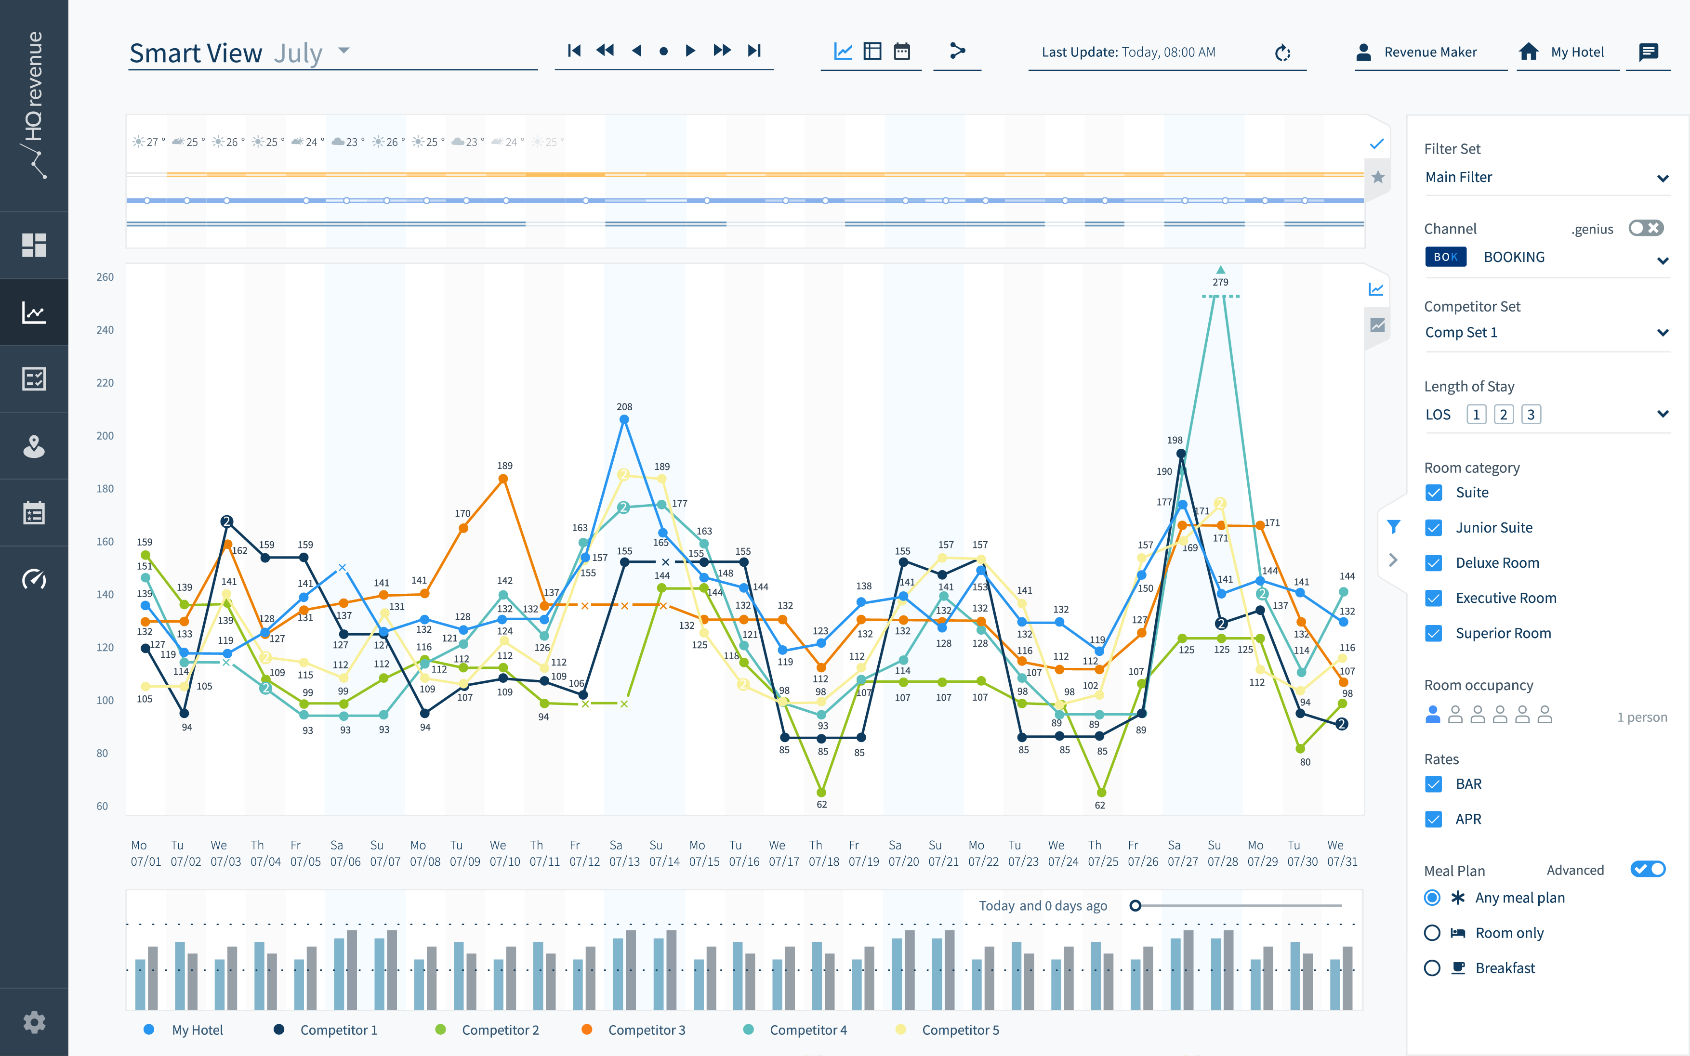The height and width of the screenshot is (1056, 1690).
Task: Expand the Main Filter dropdown
Action: point(1663,178)
